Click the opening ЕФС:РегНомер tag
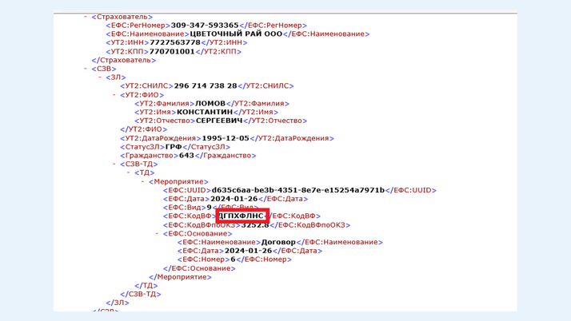 coord(138,26)
